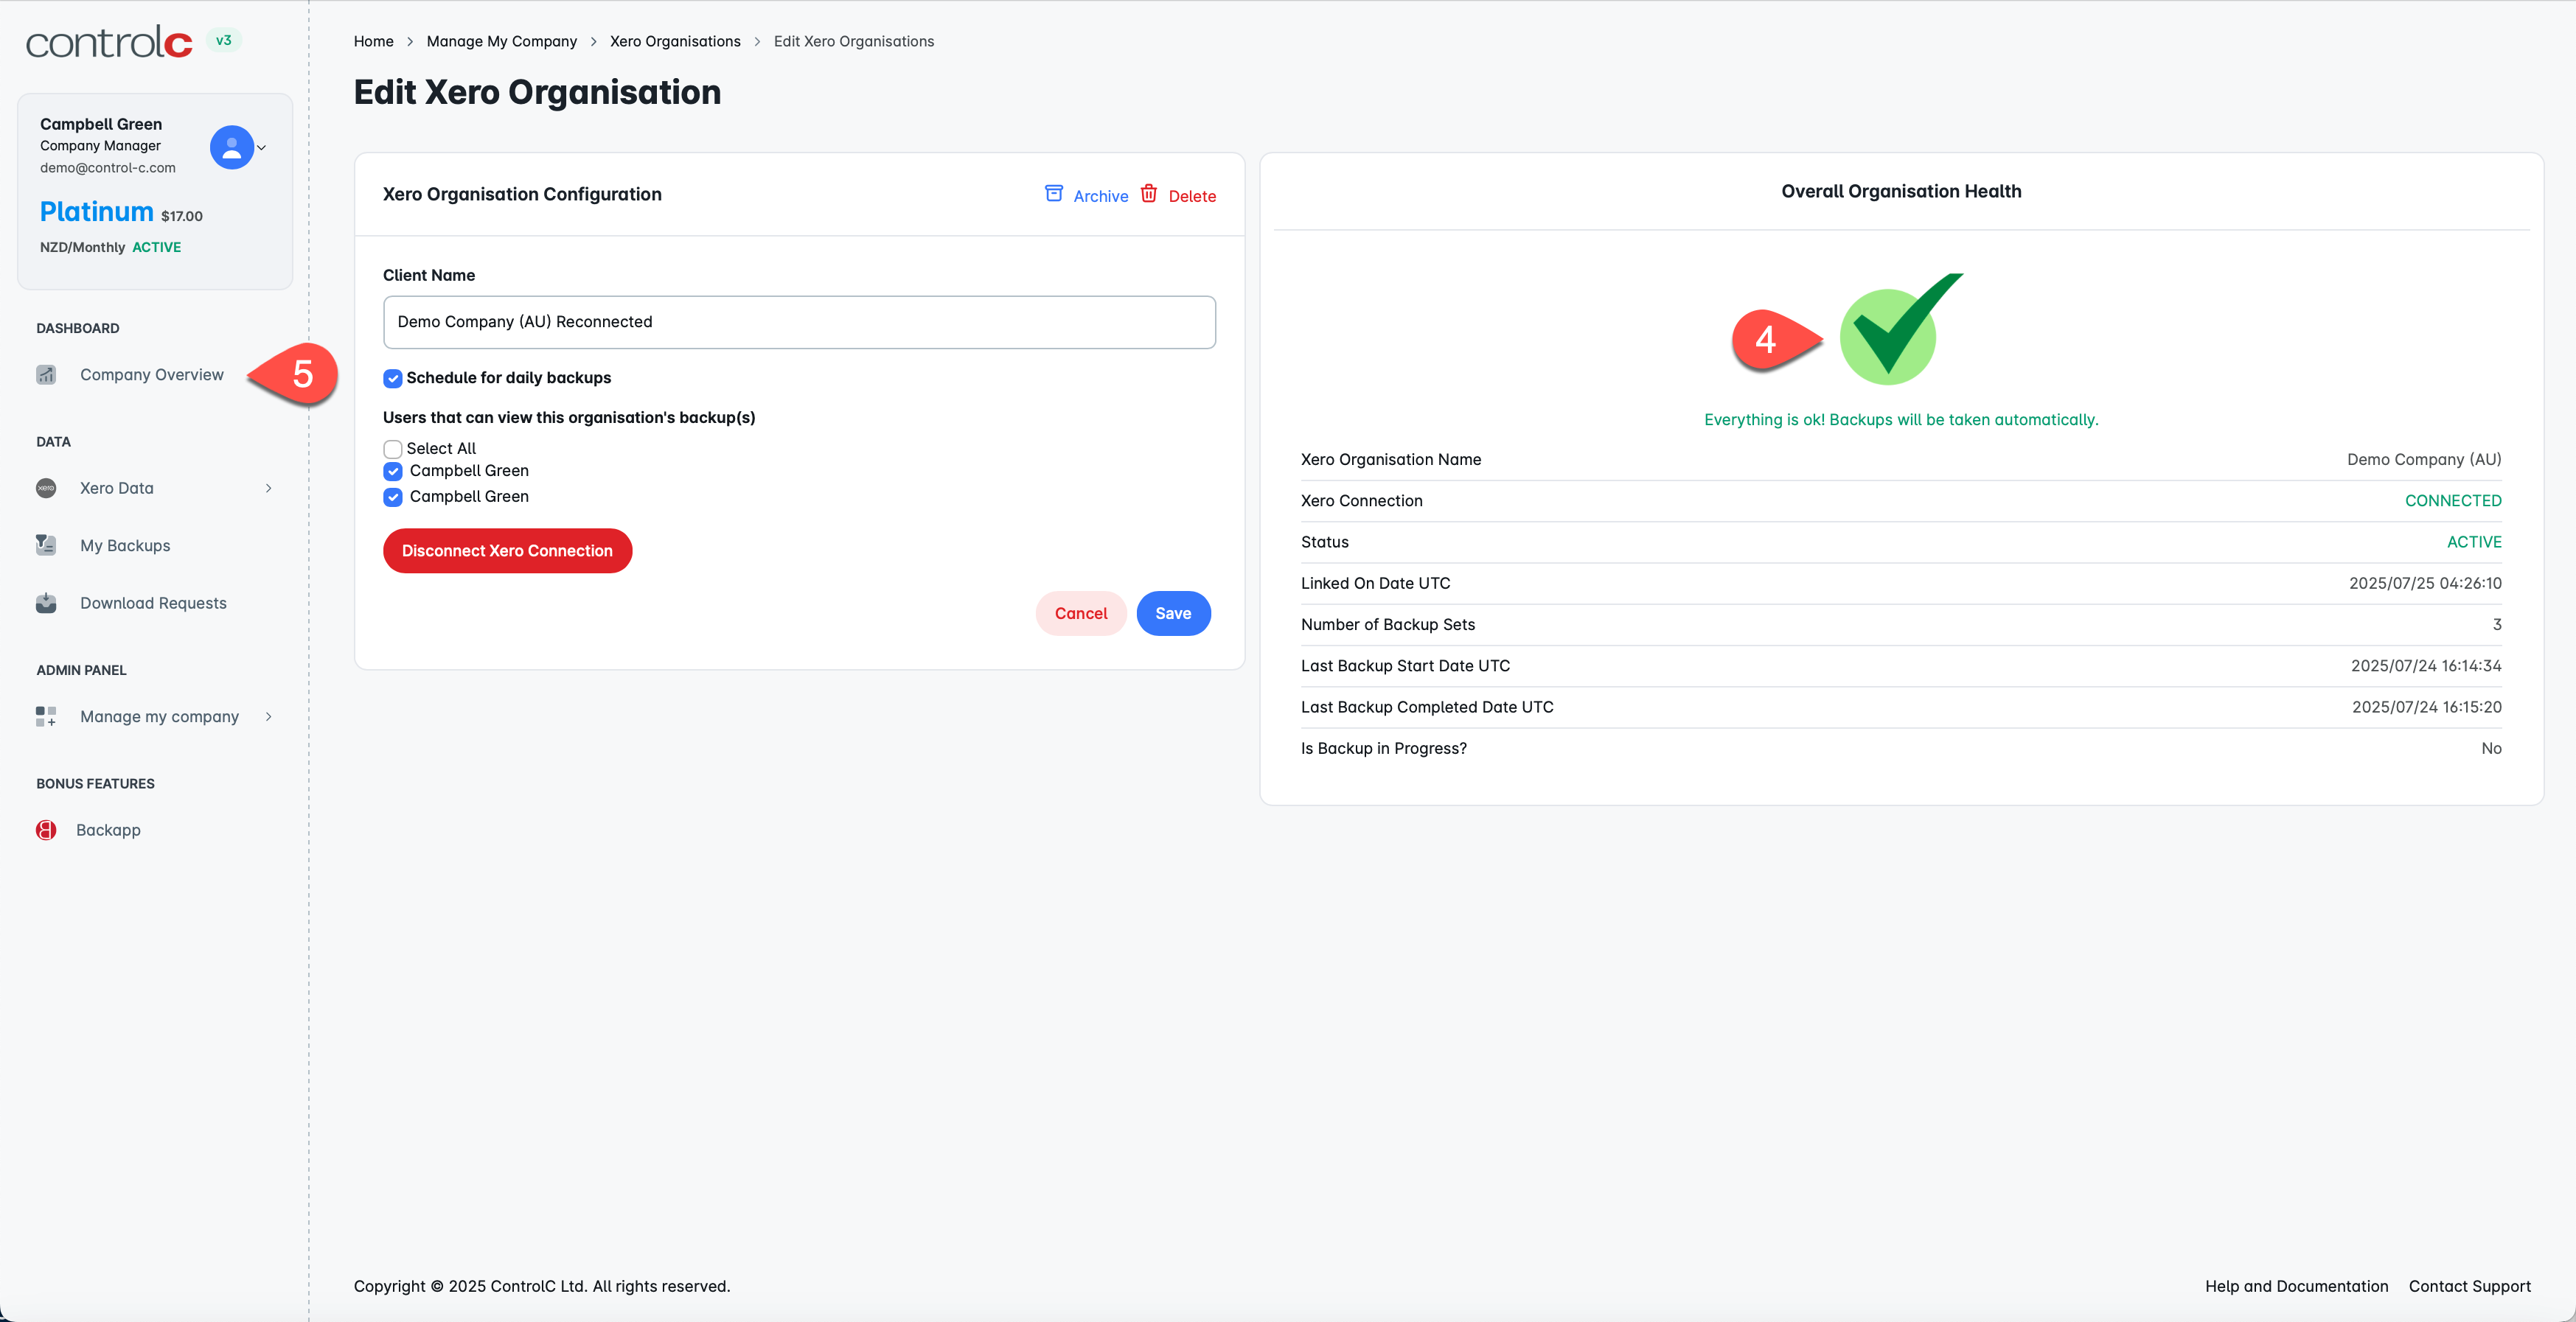Click the red Backapp icon
Viewport: 2576px width, 1322px height.
46,830
